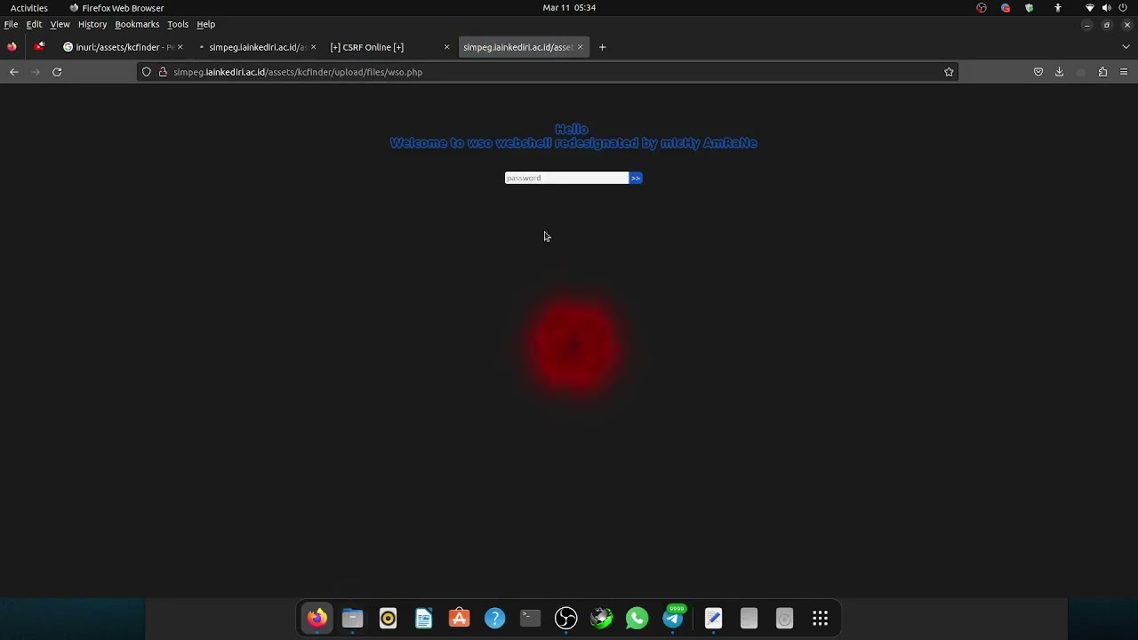Close the CSRF Online tab

446,47
